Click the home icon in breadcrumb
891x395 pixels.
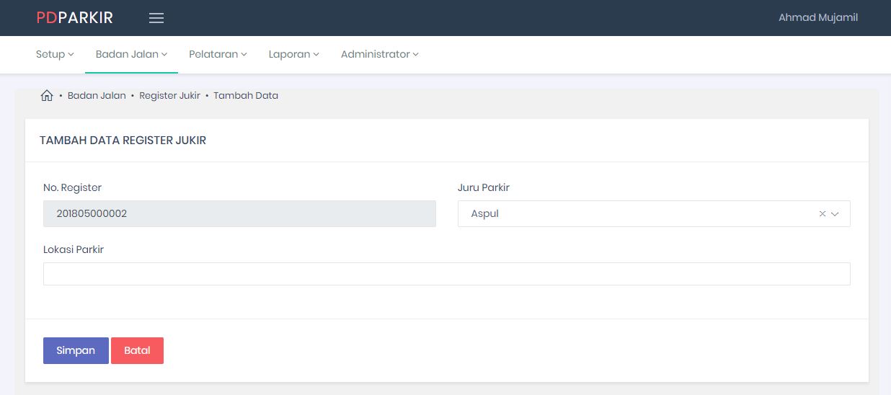pyautogui.click(x=47, y=95)
